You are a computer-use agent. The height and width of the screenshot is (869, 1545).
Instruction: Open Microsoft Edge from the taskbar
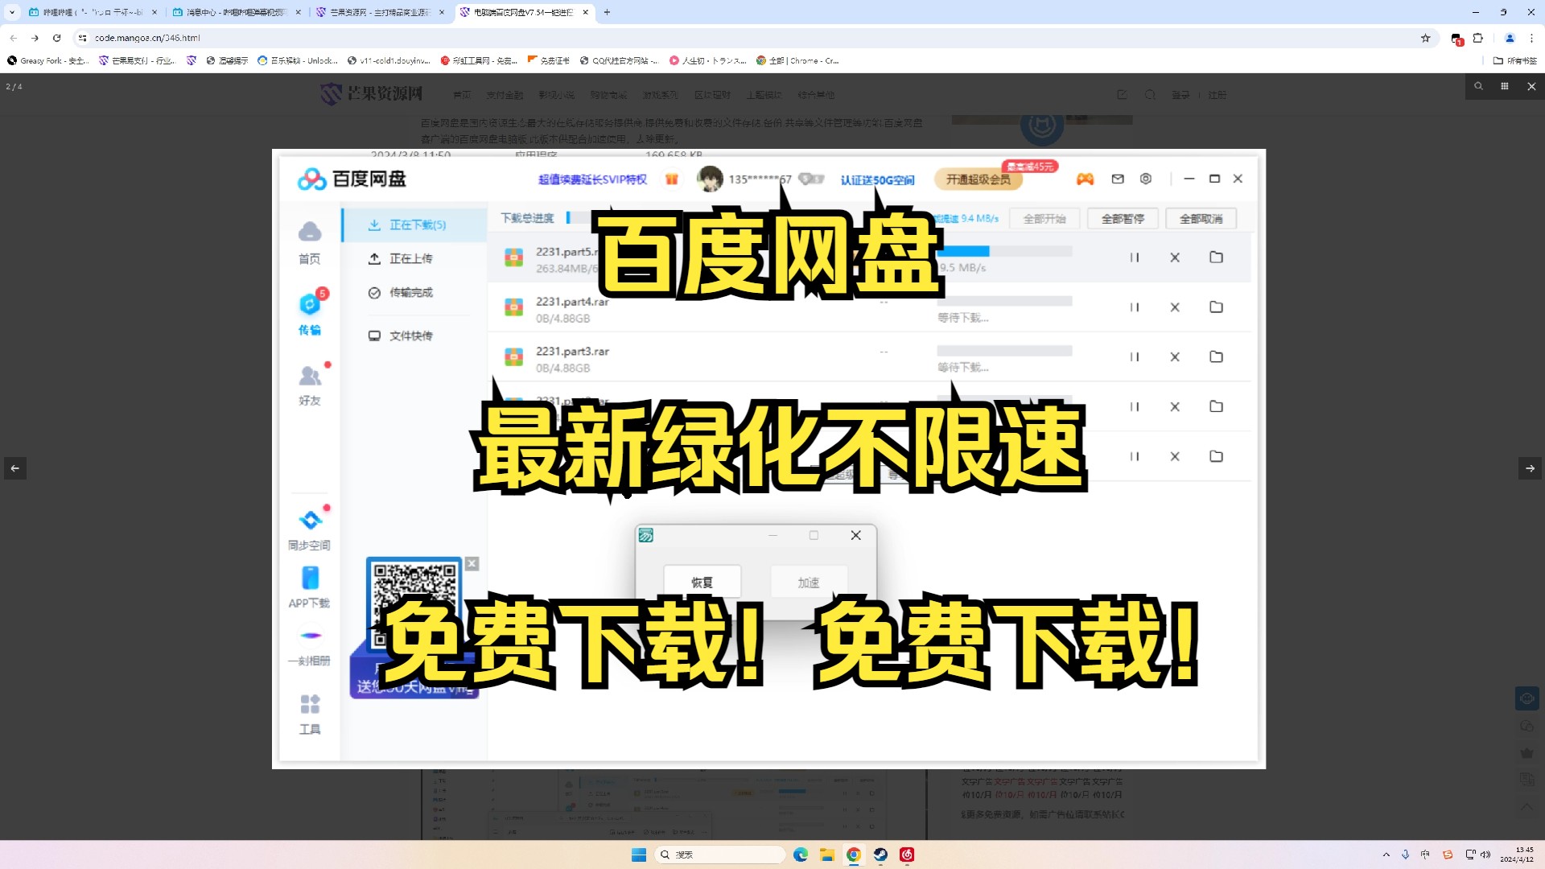pyautogui.click(x=800, y=855)
